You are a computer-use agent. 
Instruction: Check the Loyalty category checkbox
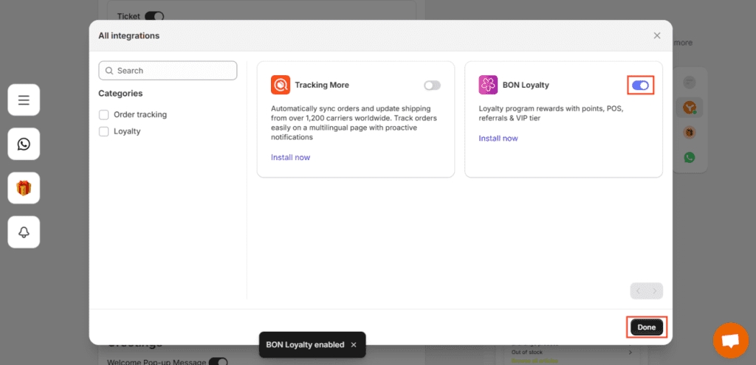[x=103, y=131]
